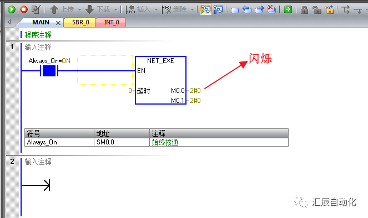Click the EN input of NET_EXE
This screenshot has height=218, width=368.
141,71
